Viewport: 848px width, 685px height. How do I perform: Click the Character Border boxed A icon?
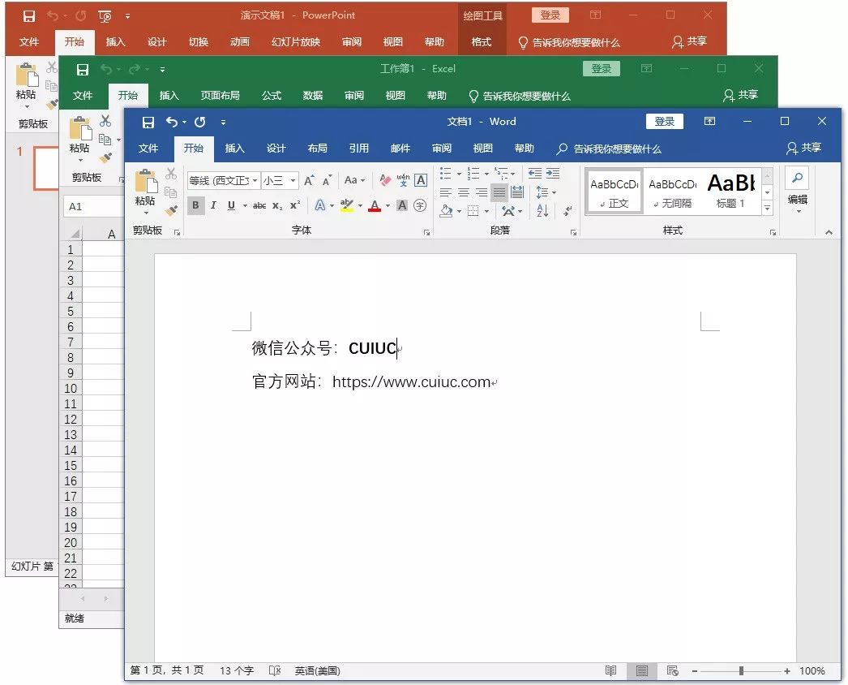(x=421, y=180)
